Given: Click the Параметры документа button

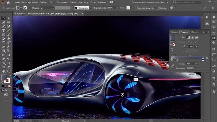Looking at the screenshot, I should click(145, 8).
